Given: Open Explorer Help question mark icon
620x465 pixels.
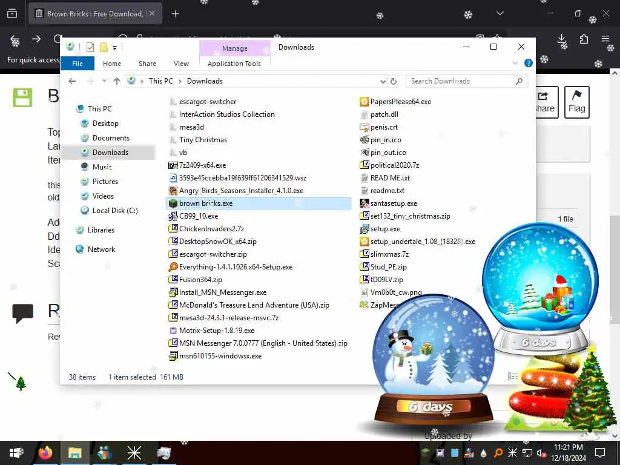Looking at the screenshot, I should pos(528,63).
